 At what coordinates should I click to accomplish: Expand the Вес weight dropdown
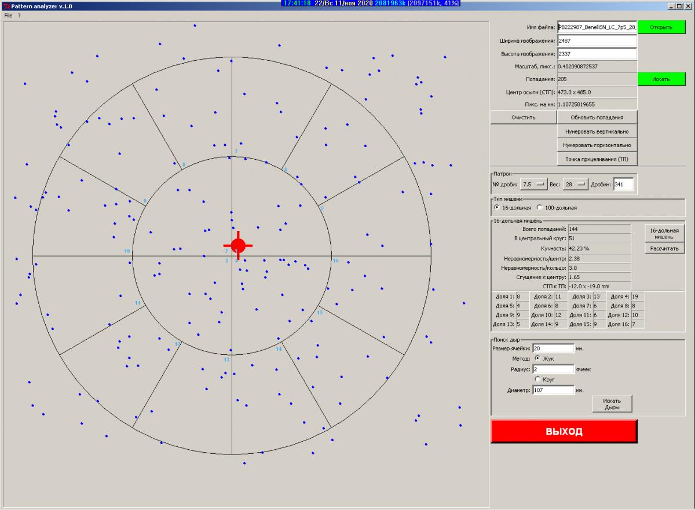click(x=575, y=184)
